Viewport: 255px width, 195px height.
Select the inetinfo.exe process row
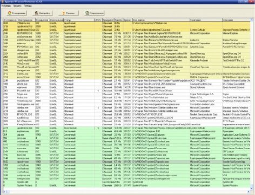(x=126, y=74)
